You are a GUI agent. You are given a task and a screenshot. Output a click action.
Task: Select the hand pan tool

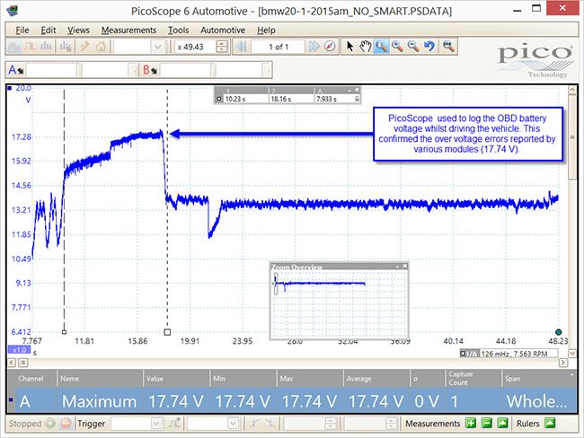point(366,47)
